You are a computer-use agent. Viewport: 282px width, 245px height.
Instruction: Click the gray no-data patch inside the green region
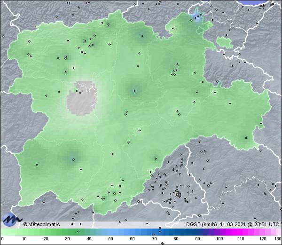coord(82,99)
